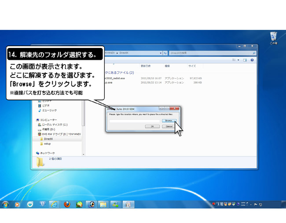Switch to the installer taskbar item
This screenshot has width=286, height=223.
pos(128,205)
